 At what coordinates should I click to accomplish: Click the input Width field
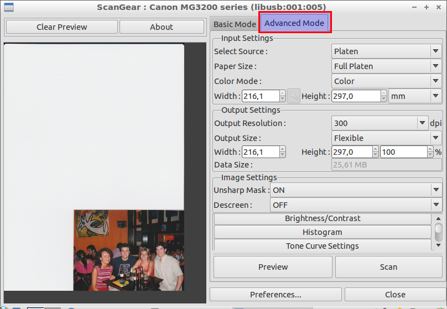[260, 96]
